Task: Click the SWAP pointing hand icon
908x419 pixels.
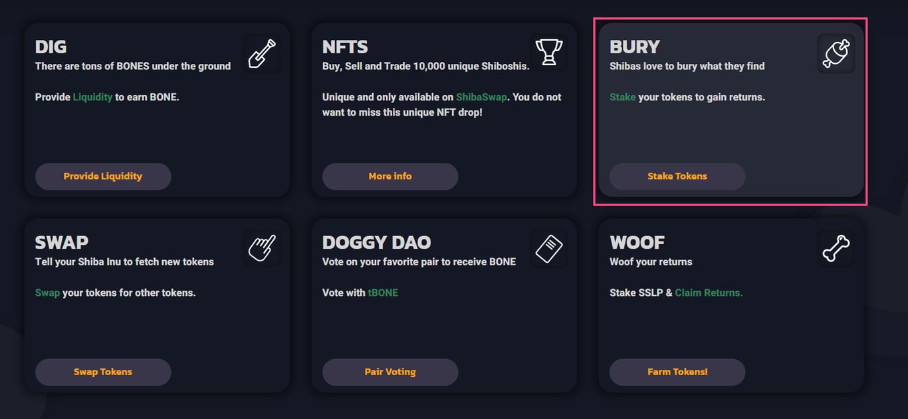Action: pyautogui.click(x=261, y=249)
